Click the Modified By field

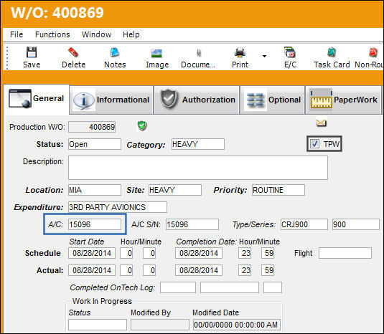coord(160,325)
